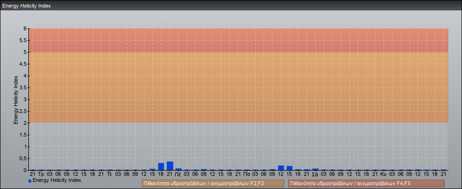Click the Τε day label on x-axis
This screenshot has height=189, width=462.
(x=110, y=174)
